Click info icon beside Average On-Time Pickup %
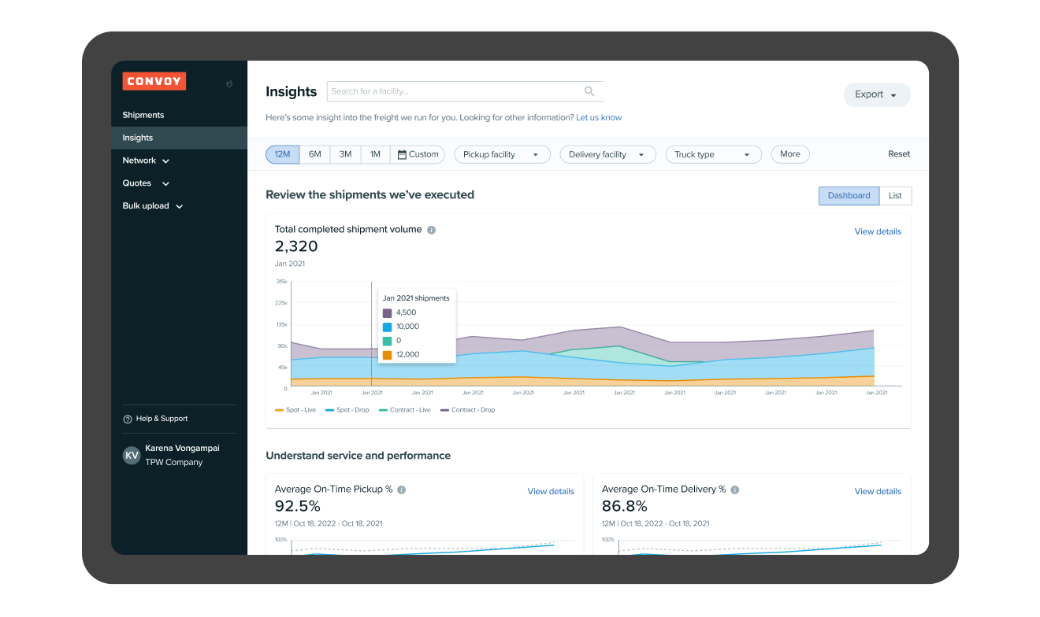The height and width of the screenshot is (617, 1040). tap(401, 489)
